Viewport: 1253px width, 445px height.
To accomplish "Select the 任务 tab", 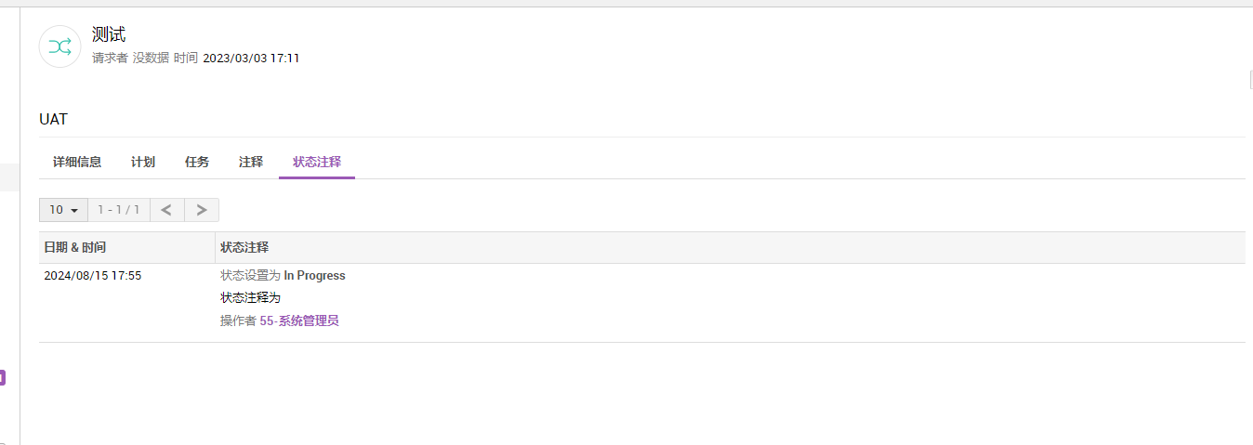I will pos(197,162).
